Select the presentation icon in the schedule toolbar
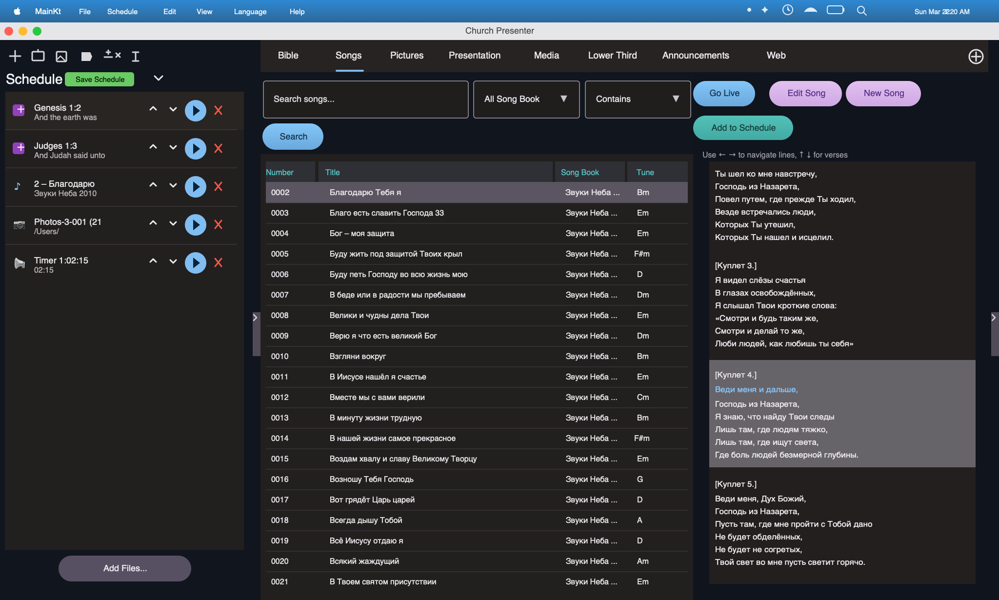Image resolution: width=999 pixels, height=600 pixels. pos(39,56)
